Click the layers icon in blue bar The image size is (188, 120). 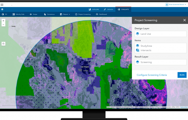click(x=2, y=9)
